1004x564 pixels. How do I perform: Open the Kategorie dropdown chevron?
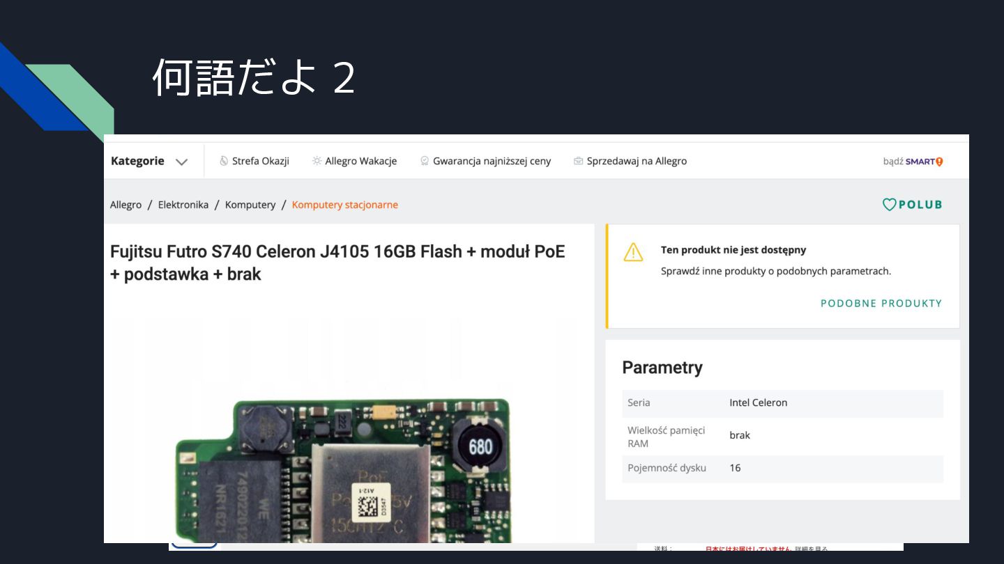point(181,162)
